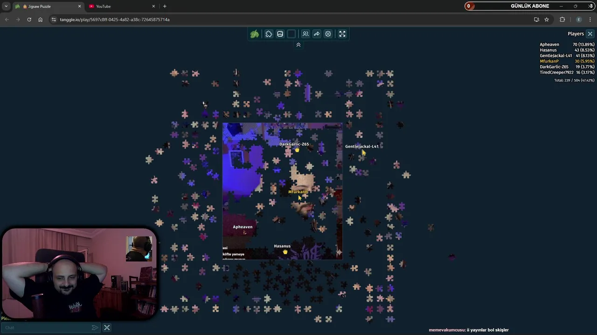Enter fullscreen mode from the toolbar
This screenshot has width=597, height=335.
(342, 34)
